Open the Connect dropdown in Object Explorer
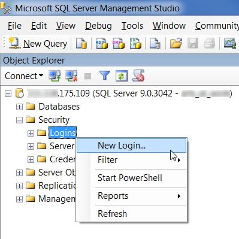 coord(24,76)
